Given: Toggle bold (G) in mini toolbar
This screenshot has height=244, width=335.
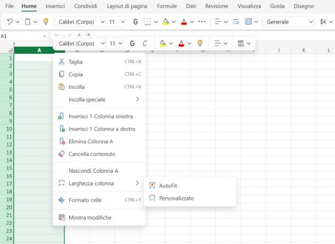Looking at the screenshot, I should tap(132, 43).
